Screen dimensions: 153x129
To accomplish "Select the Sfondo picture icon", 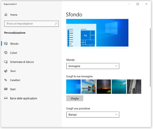I will [x=6, y=44].
